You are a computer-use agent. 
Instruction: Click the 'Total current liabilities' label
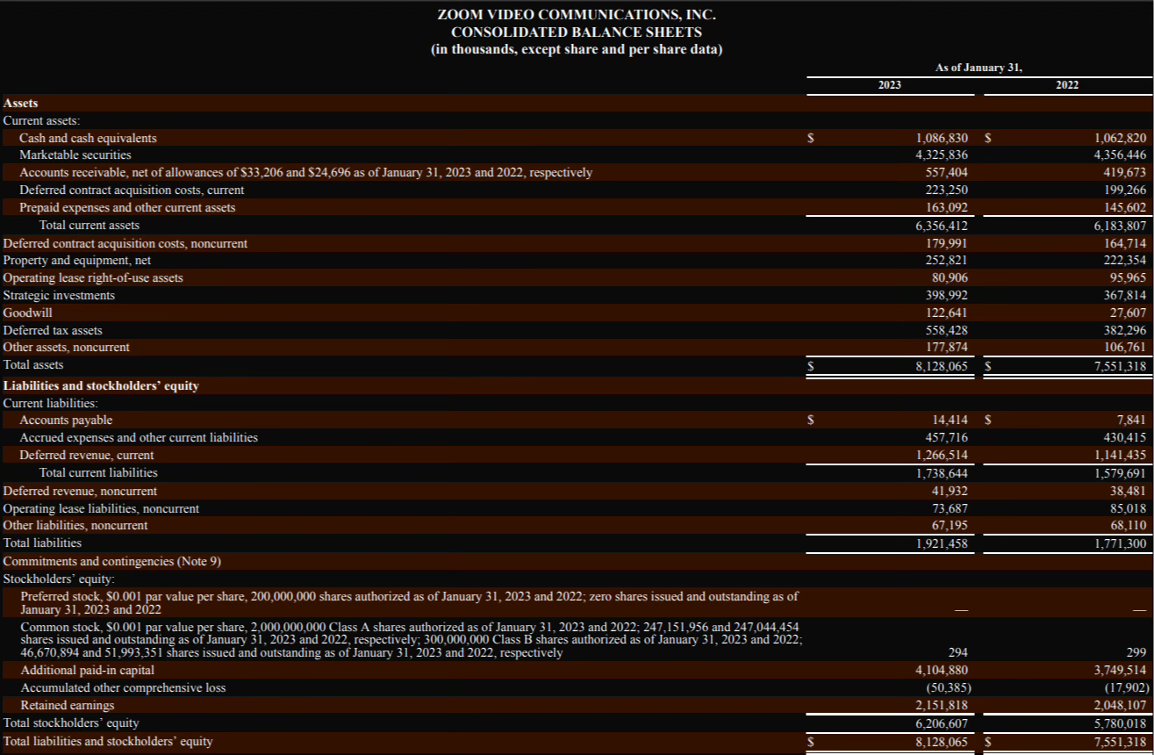pyautogui.click(x=98, y=473)
